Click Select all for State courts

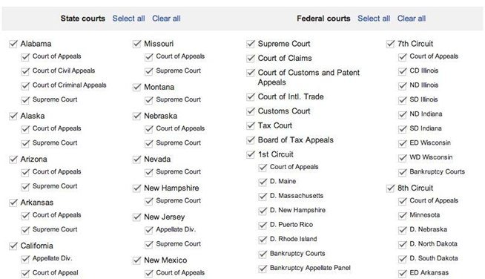click(129, 19)
